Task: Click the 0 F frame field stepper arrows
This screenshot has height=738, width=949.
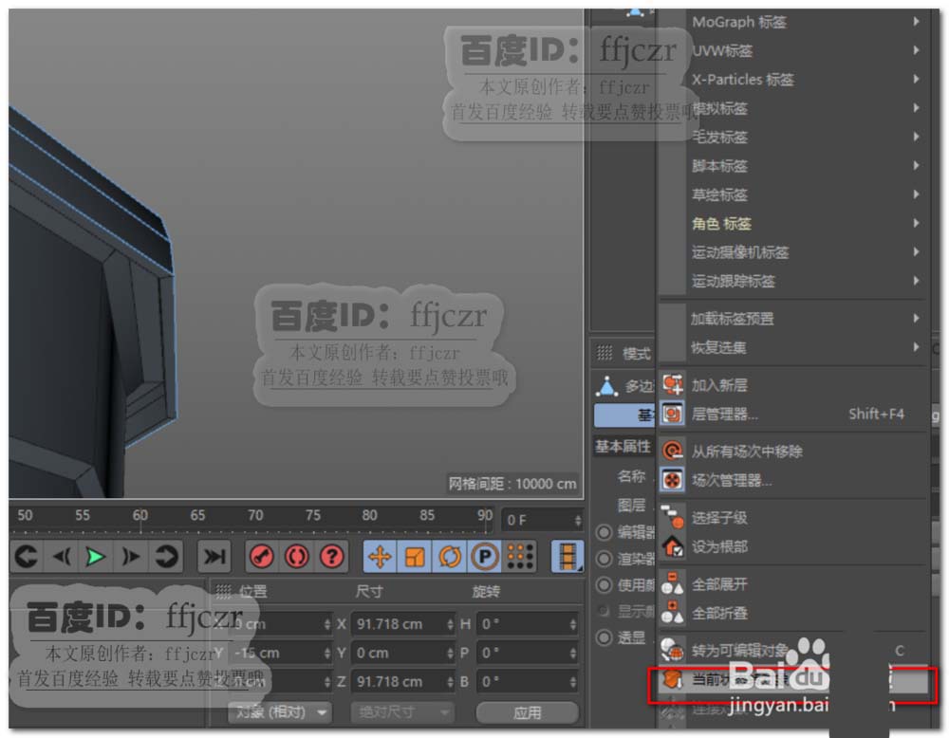Action: (x=577, y=520)
